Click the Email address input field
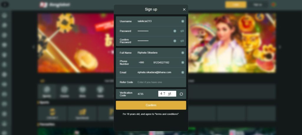 [x=158, y=72]
